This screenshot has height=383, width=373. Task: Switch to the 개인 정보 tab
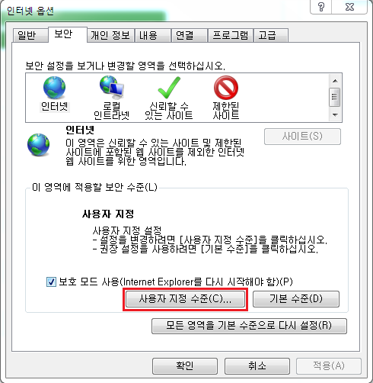[x=110, y=35]
